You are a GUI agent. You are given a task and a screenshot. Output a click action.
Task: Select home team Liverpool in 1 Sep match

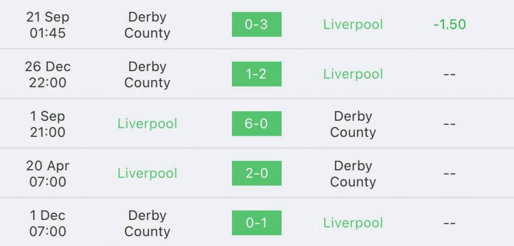pyautogui.click(x=147, y=124)
